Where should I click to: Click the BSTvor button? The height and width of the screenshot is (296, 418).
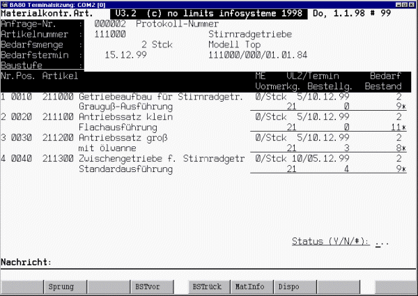(148, 286)
